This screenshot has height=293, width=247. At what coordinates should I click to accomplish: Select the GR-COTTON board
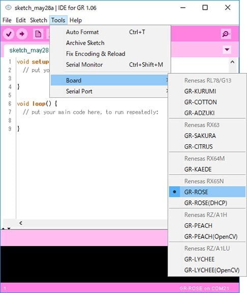pyautogui.click(x=207, y=102)
